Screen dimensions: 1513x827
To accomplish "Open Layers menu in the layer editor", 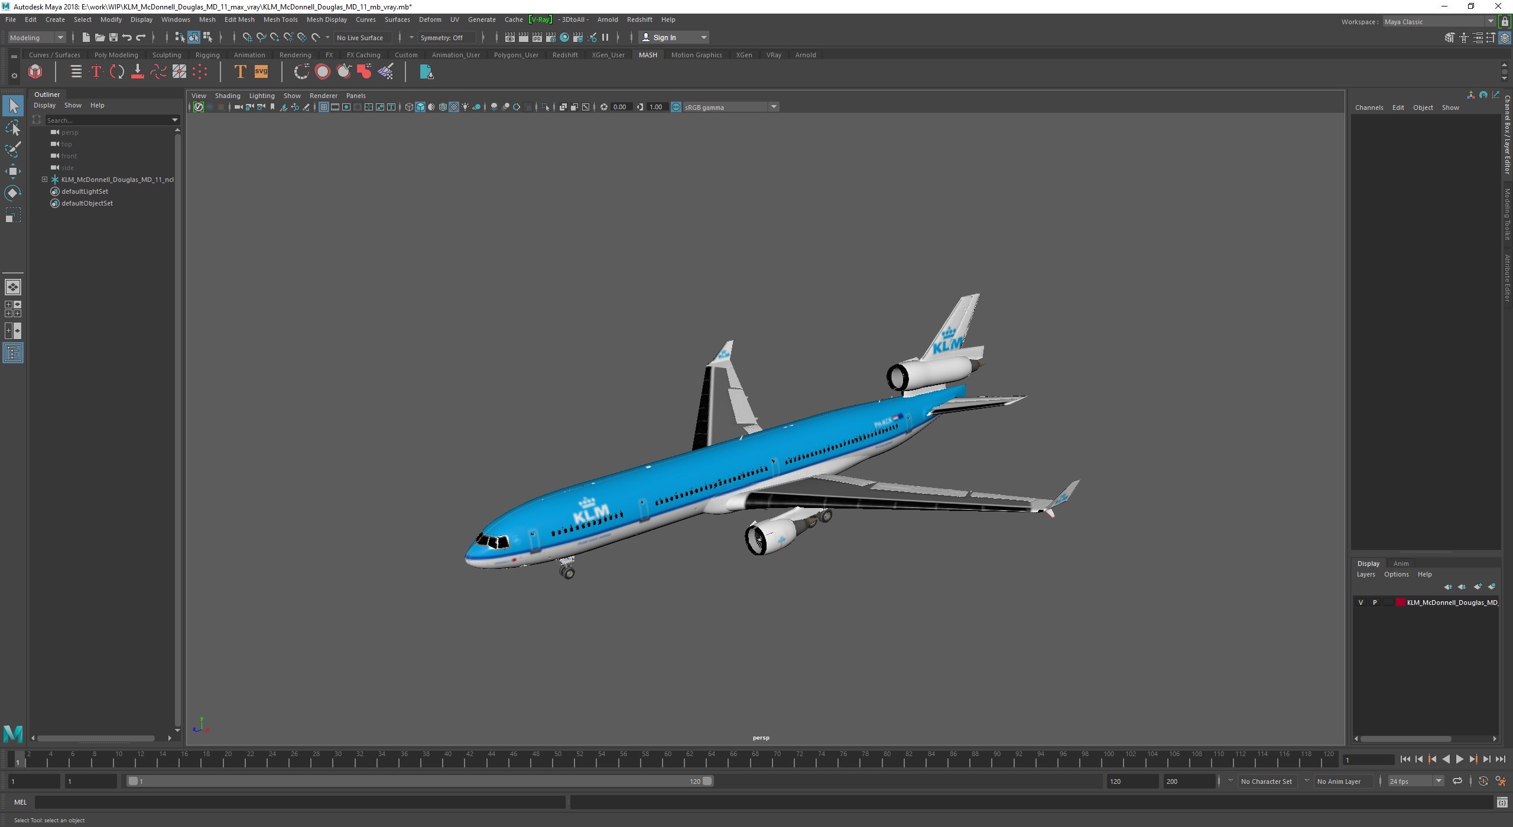I will 1365,574.
